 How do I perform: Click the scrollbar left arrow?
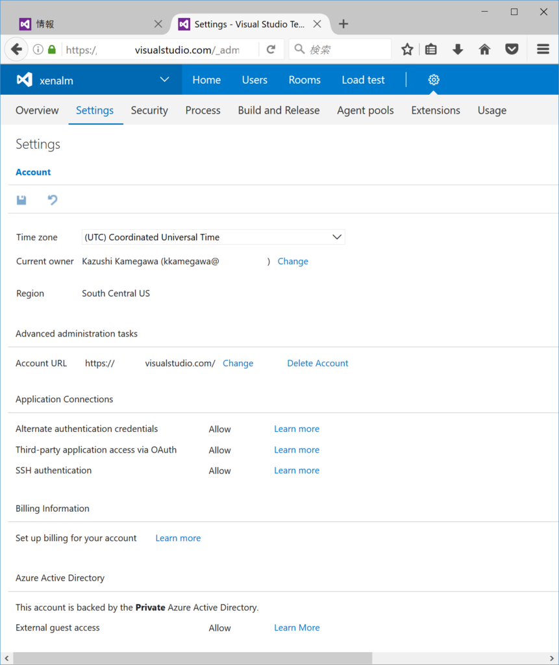(6, 659)
